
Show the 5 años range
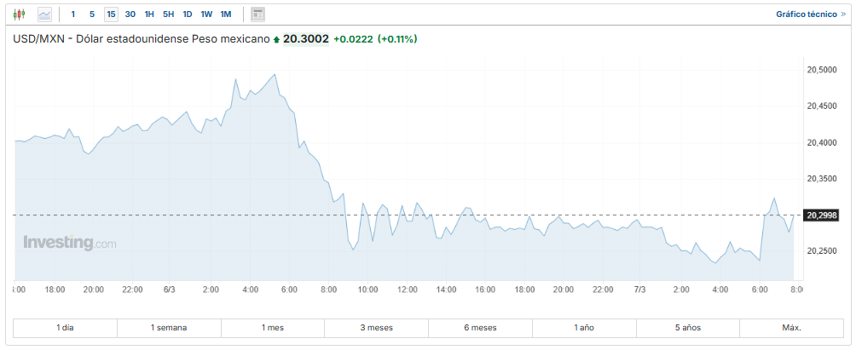687,328
